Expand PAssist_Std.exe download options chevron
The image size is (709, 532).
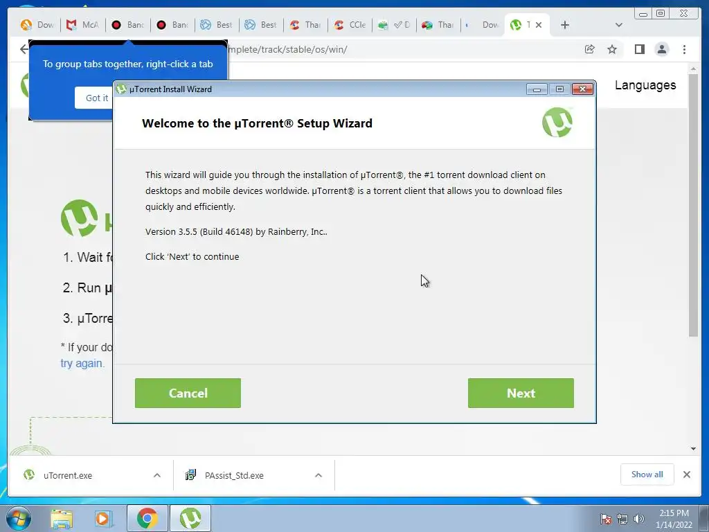tap(318, 475)
